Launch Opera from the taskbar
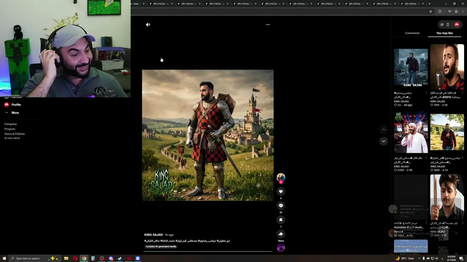 (75, 258)
